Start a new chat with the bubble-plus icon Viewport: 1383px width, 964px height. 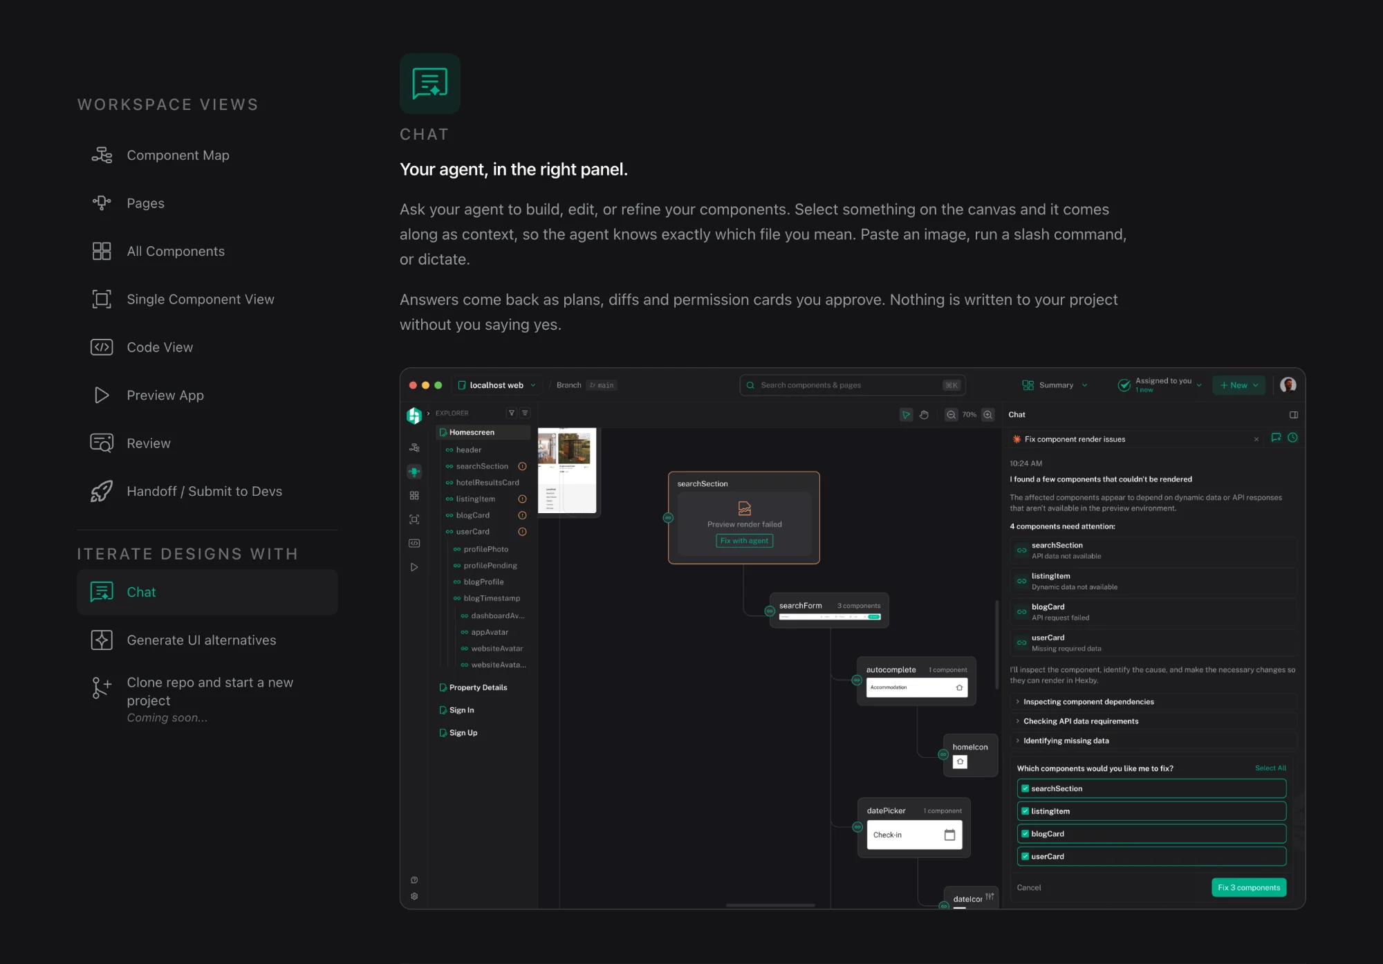pyautogui.click(x=1276, y=438)
